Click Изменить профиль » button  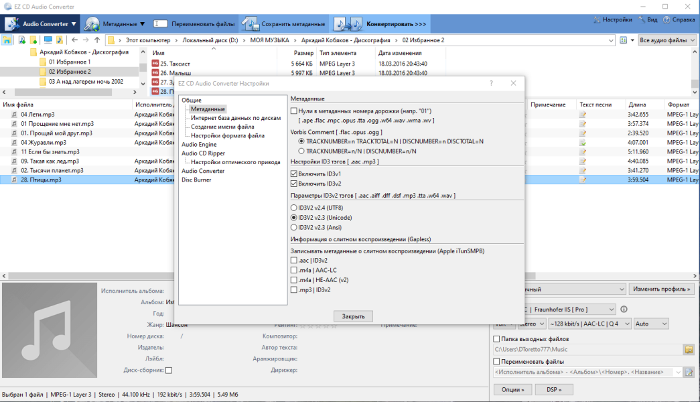coord(662,289)
